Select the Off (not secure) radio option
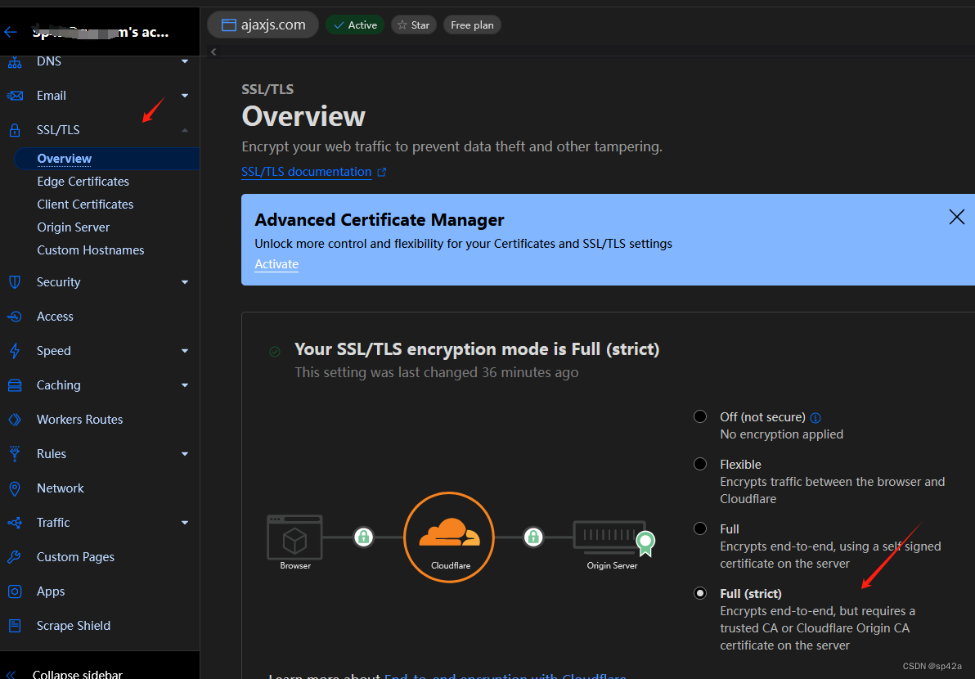 700,416
